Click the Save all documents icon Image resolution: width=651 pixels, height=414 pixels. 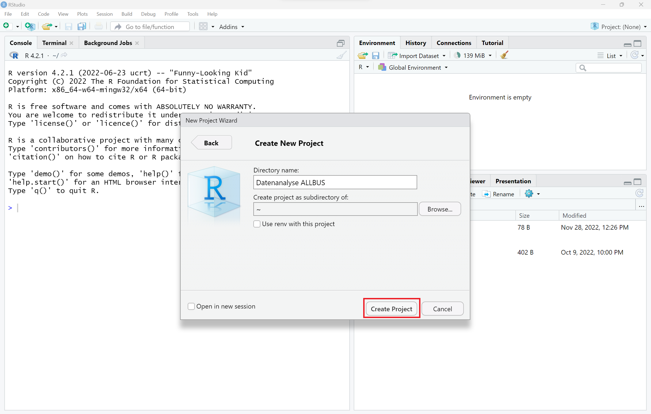coord(82,26)
